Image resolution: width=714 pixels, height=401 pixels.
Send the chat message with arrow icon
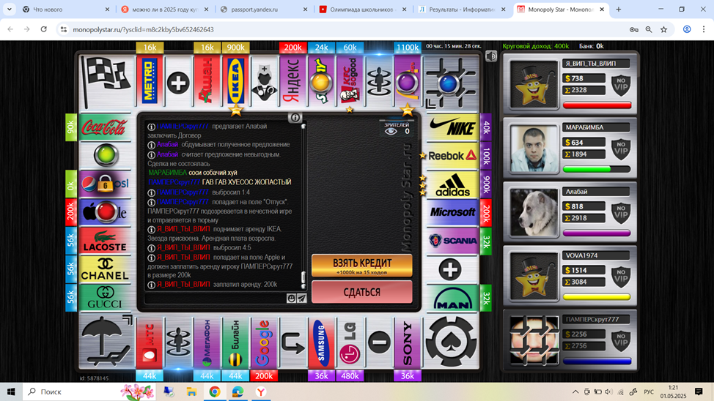tap(301, 299)
